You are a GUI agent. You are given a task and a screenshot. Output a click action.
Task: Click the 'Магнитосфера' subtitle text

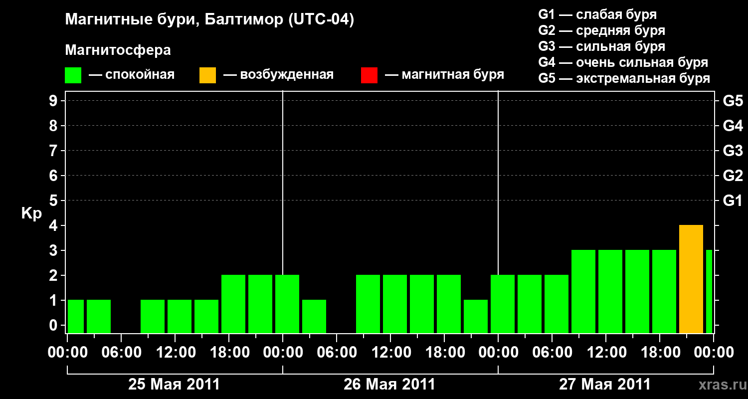[118, 50]
